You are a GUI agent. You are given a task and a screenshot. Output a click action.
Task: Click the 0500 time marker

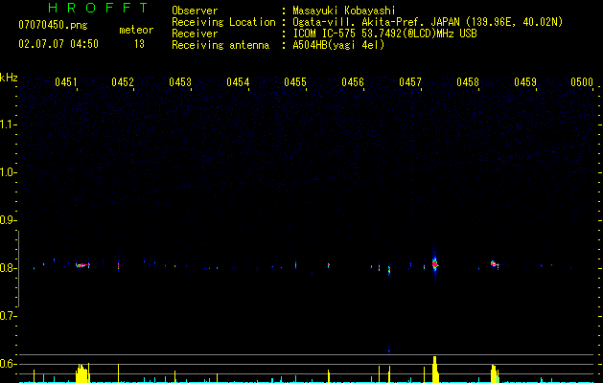tap(582, 81)
